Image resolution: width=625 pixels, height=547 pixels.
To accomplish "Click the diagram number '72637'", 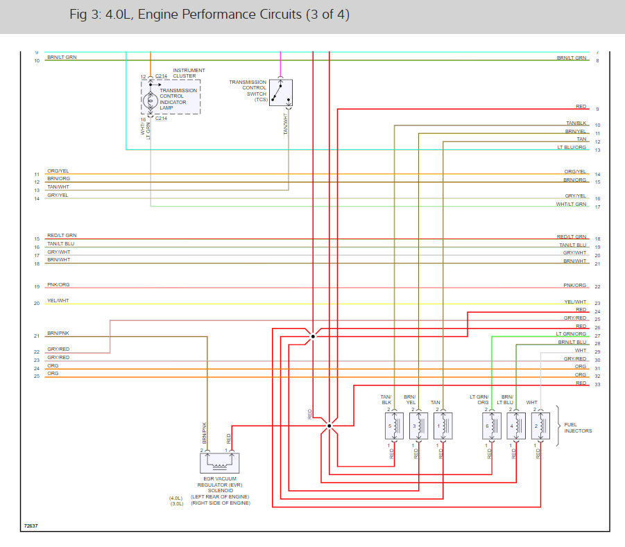I will click(31, 526).
